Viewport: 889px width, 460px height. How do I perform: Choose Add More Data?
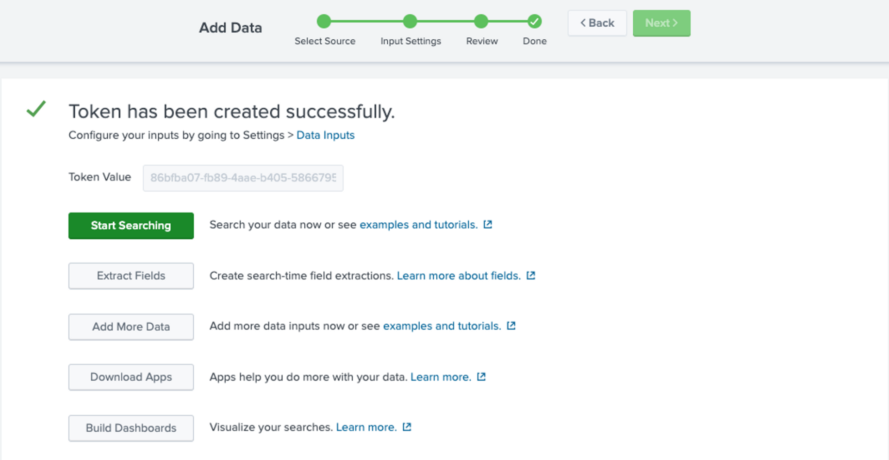(131, 327)
